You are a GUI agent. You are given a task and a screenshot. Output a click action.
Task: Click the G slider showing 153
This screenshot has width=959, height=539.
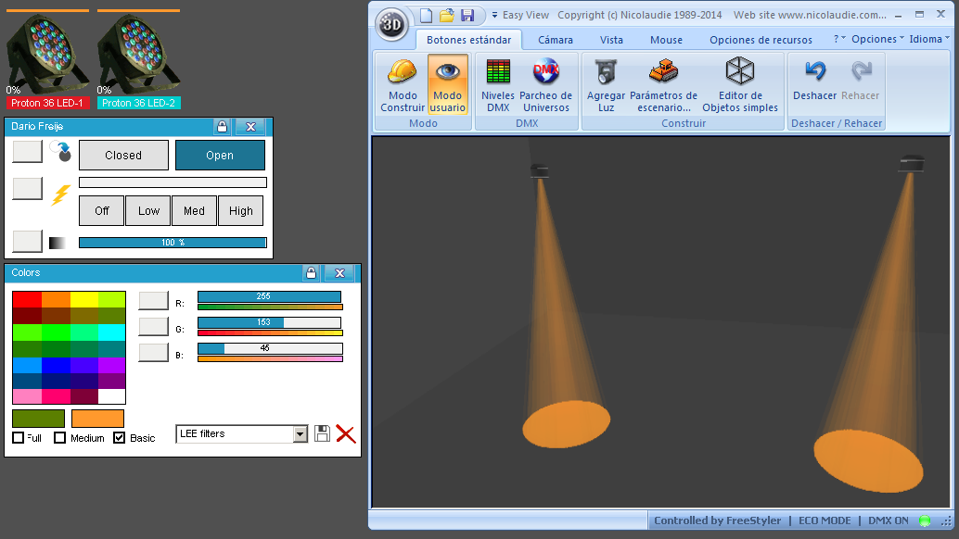[270, 322]
